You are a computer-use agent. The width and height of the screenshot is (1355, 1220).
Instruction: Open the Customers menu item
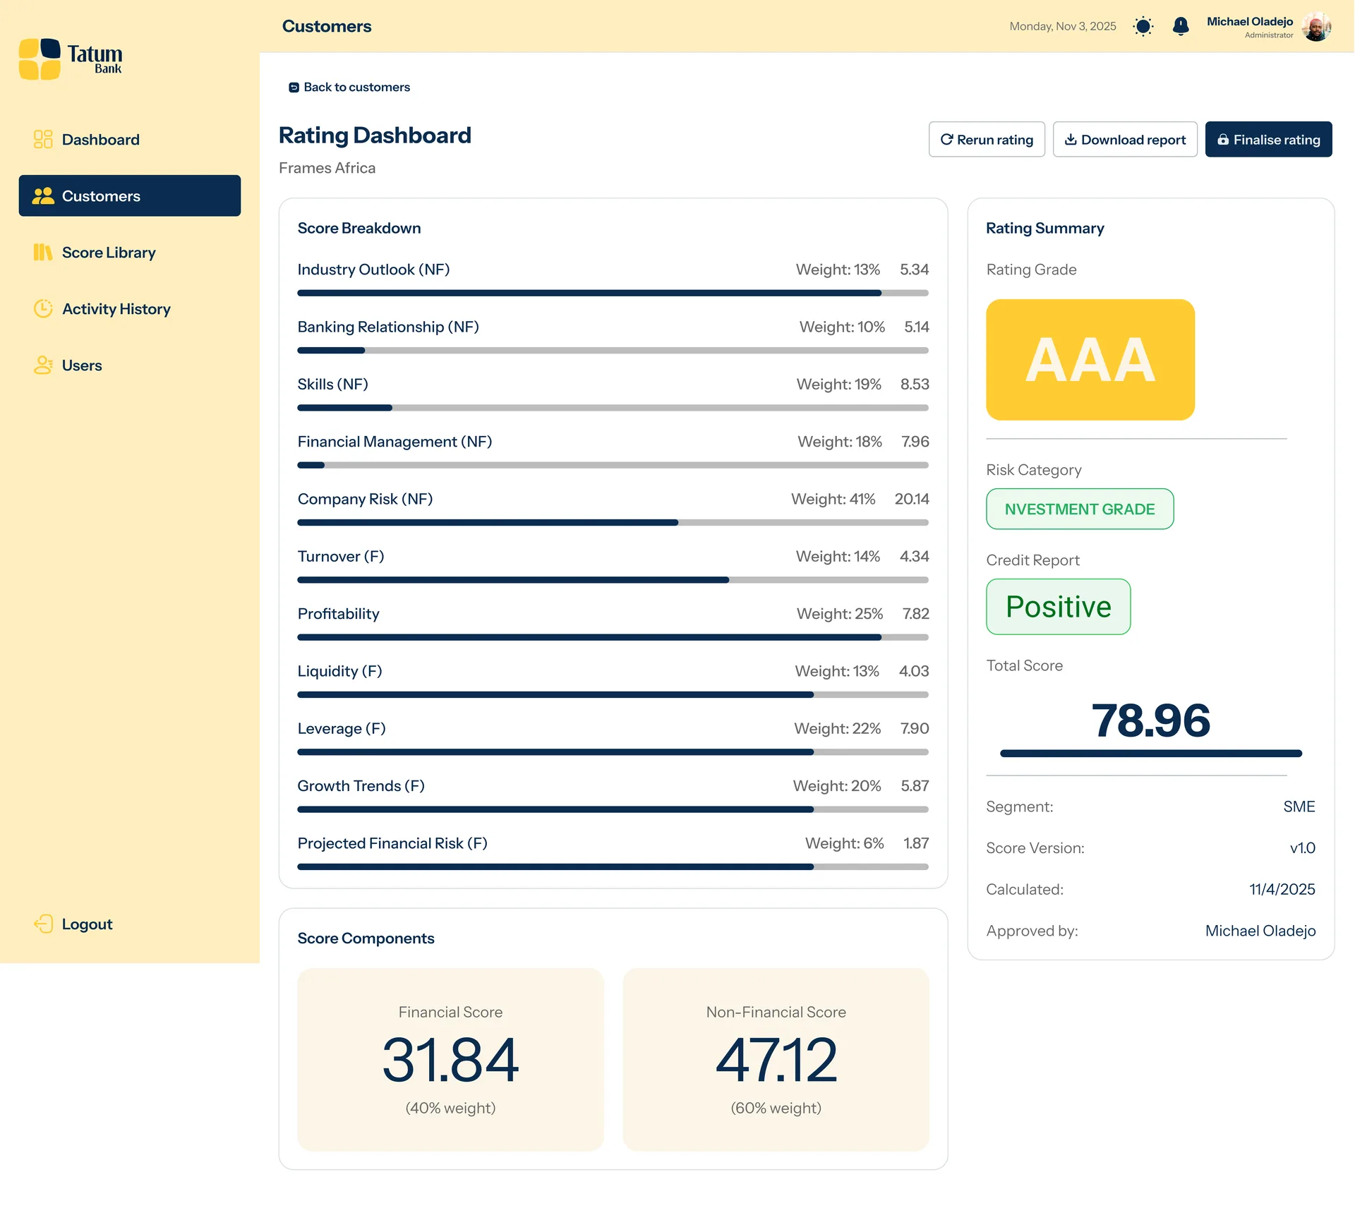(130, 195)
